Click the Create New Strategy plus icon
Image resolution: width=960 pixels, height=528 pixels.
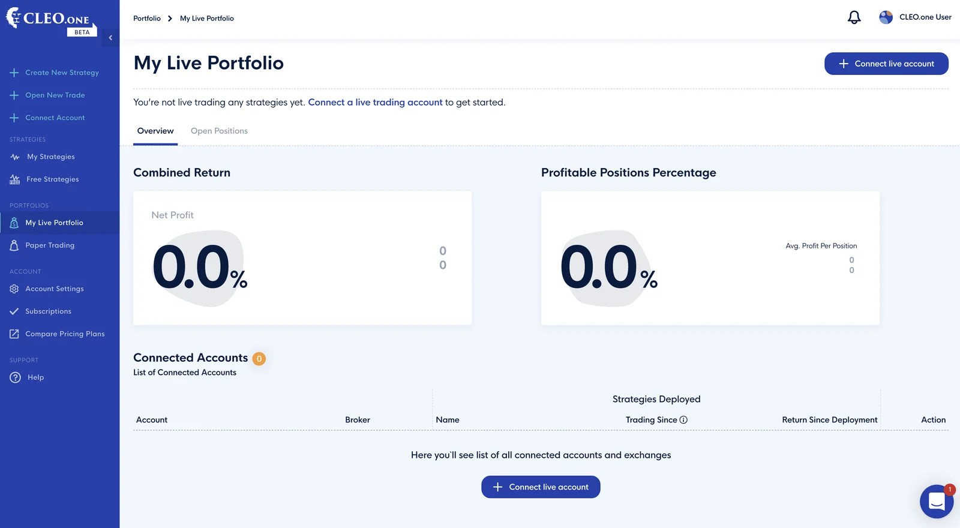13,72
